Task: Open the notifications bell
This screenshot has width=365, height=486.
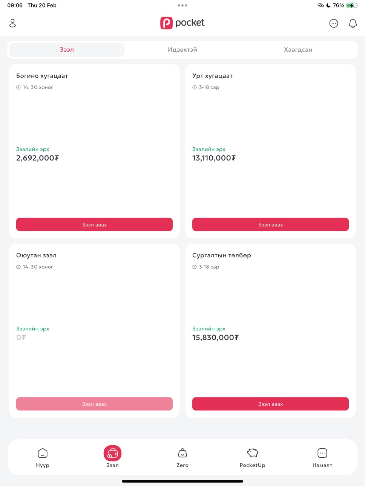Action: pyautogui.click(x=353, y=23)
